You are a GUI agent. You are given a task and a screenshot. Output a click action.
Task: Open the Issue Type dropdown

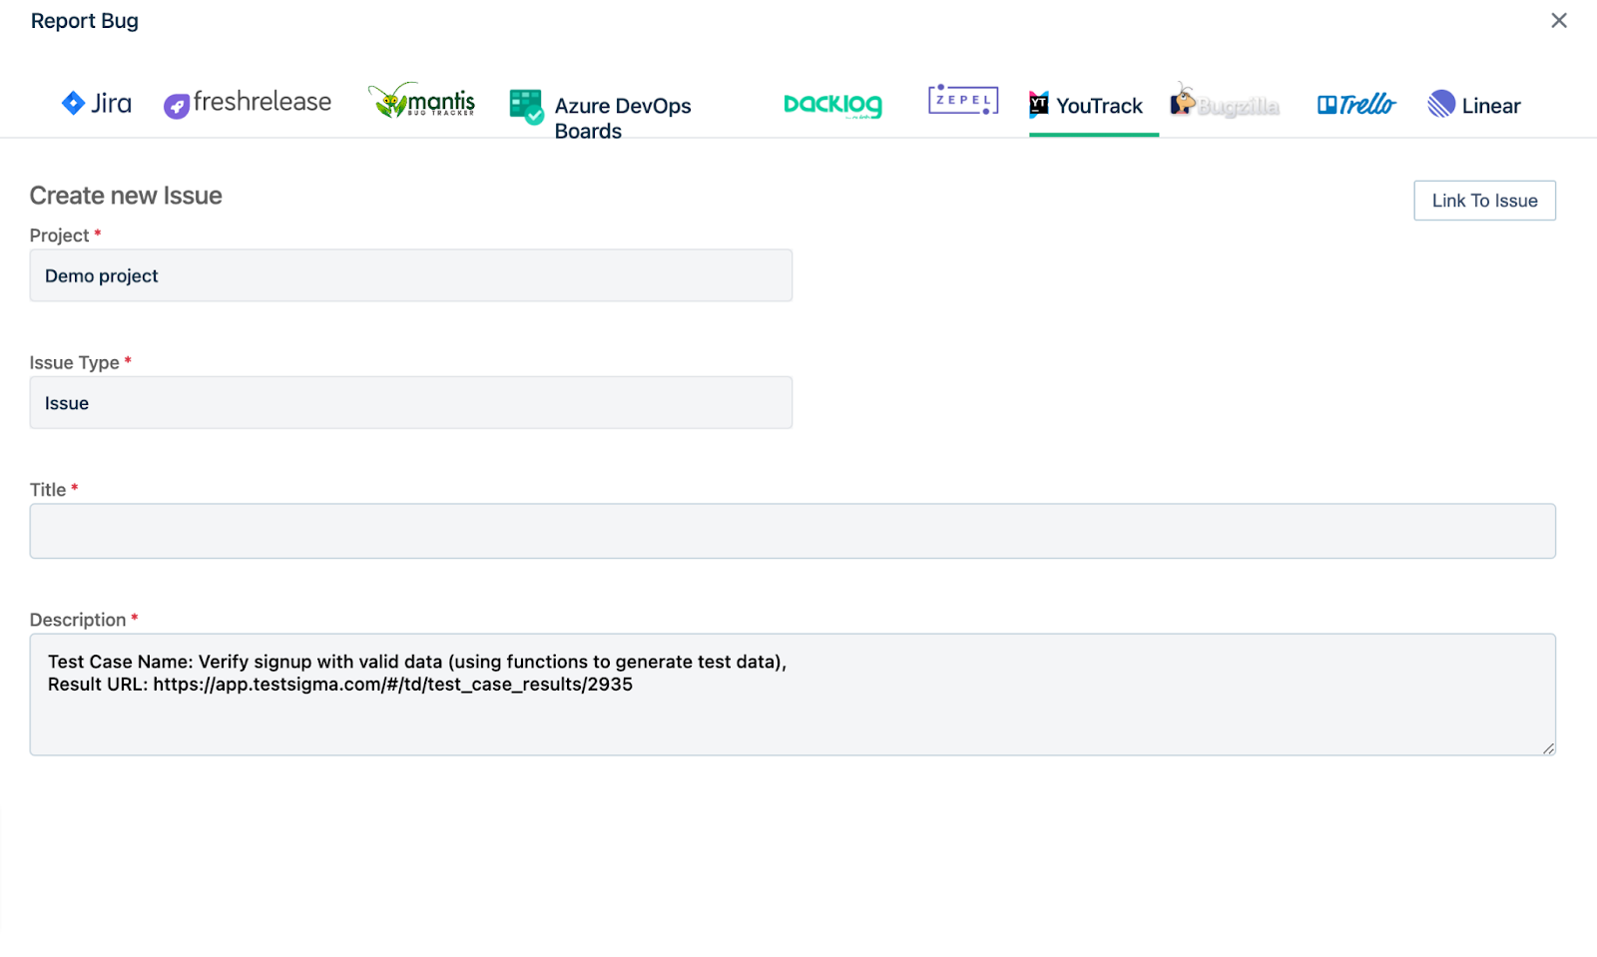coord(411,403)
